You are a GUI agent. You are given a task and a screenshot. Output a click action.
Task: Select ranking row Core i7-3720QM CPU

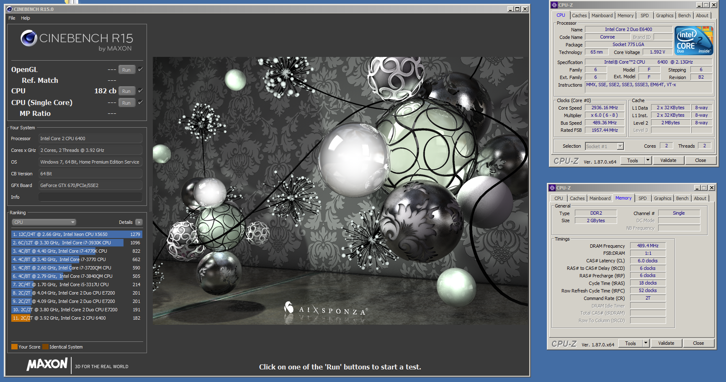pos(77,268)
